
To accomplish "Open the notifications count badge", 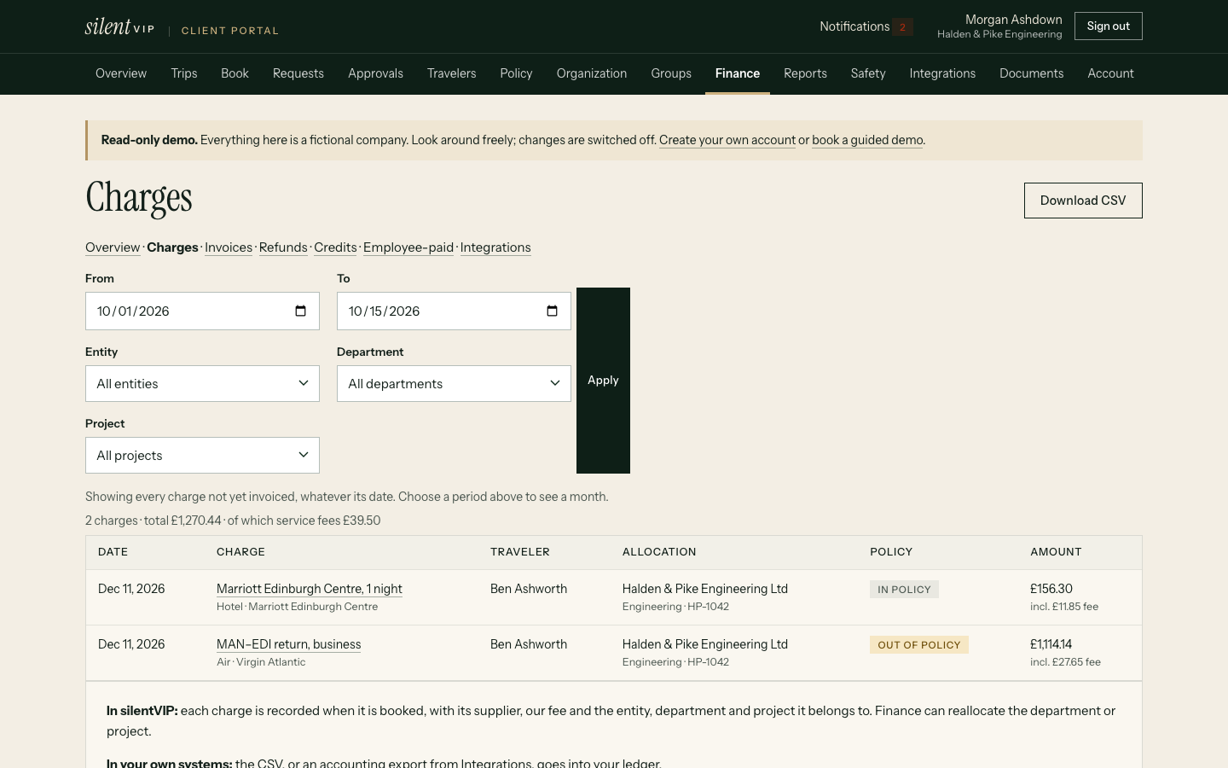I will [902, 26].
